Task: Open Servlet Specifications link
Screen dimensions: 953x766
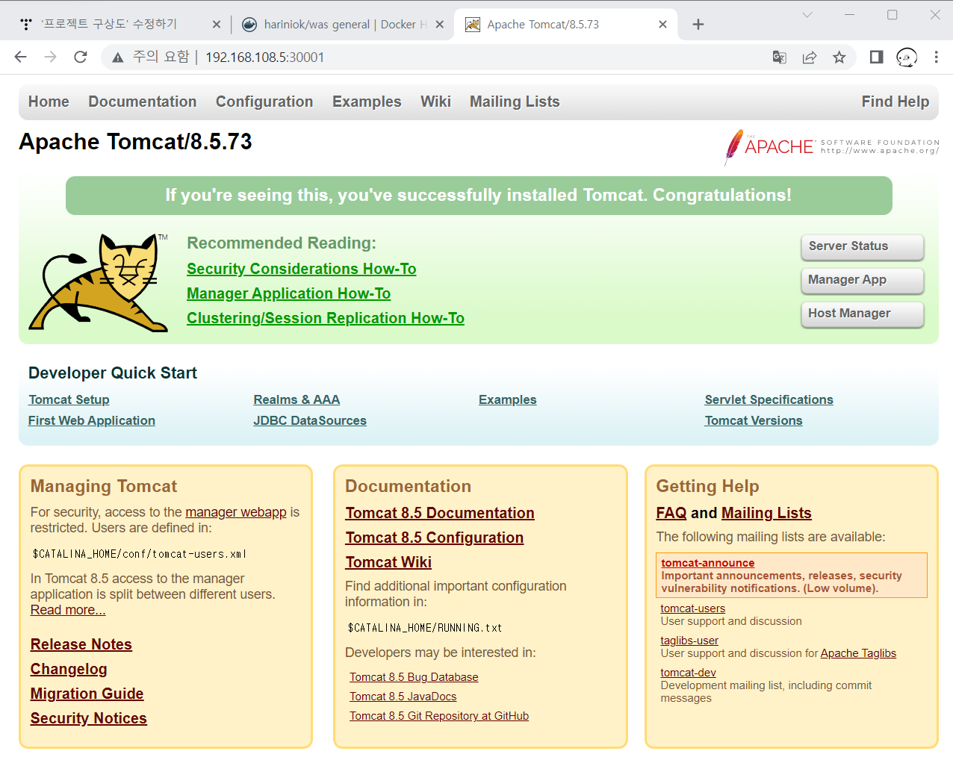Action: (x=769, y=399)
